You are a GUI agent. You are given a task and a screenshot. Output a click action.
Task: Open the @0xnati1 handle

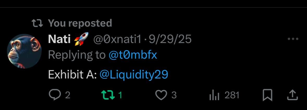click(117, 40)
